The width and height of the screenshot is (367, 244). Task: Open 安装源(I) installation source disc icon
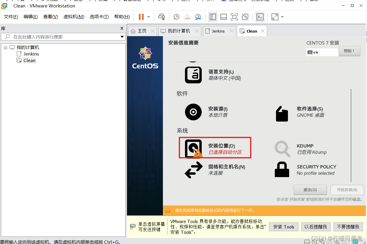193,112
